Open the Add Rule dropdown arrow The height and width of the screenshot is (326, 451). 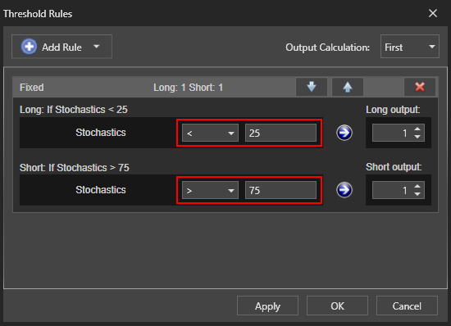[97, 47]
